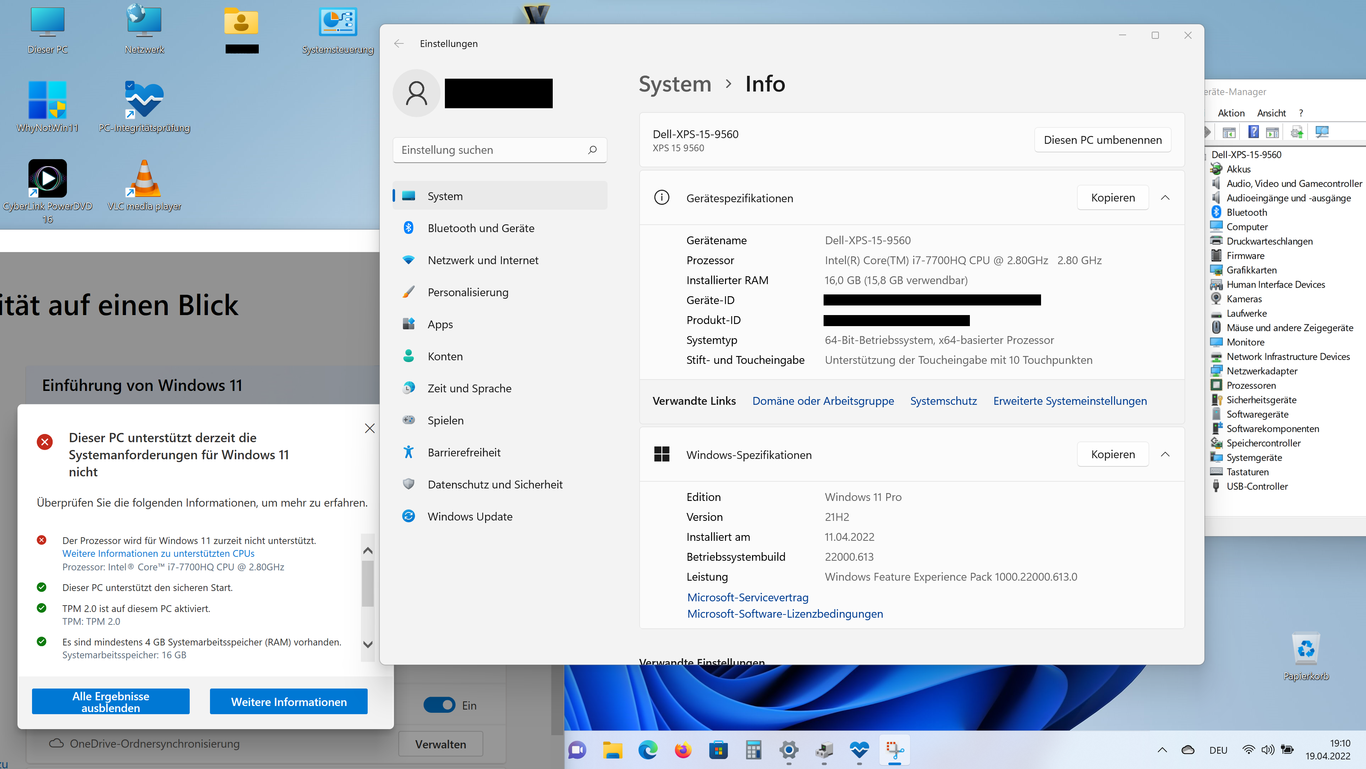Viewport: 1366px width, 769px height.
Task: Open CyberLink PowerDVD 16 shortcut
Action: coord(47,179)
